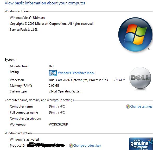Click the Copyright 2007 Microsoft Corporation line

click(x=52, y=24)
